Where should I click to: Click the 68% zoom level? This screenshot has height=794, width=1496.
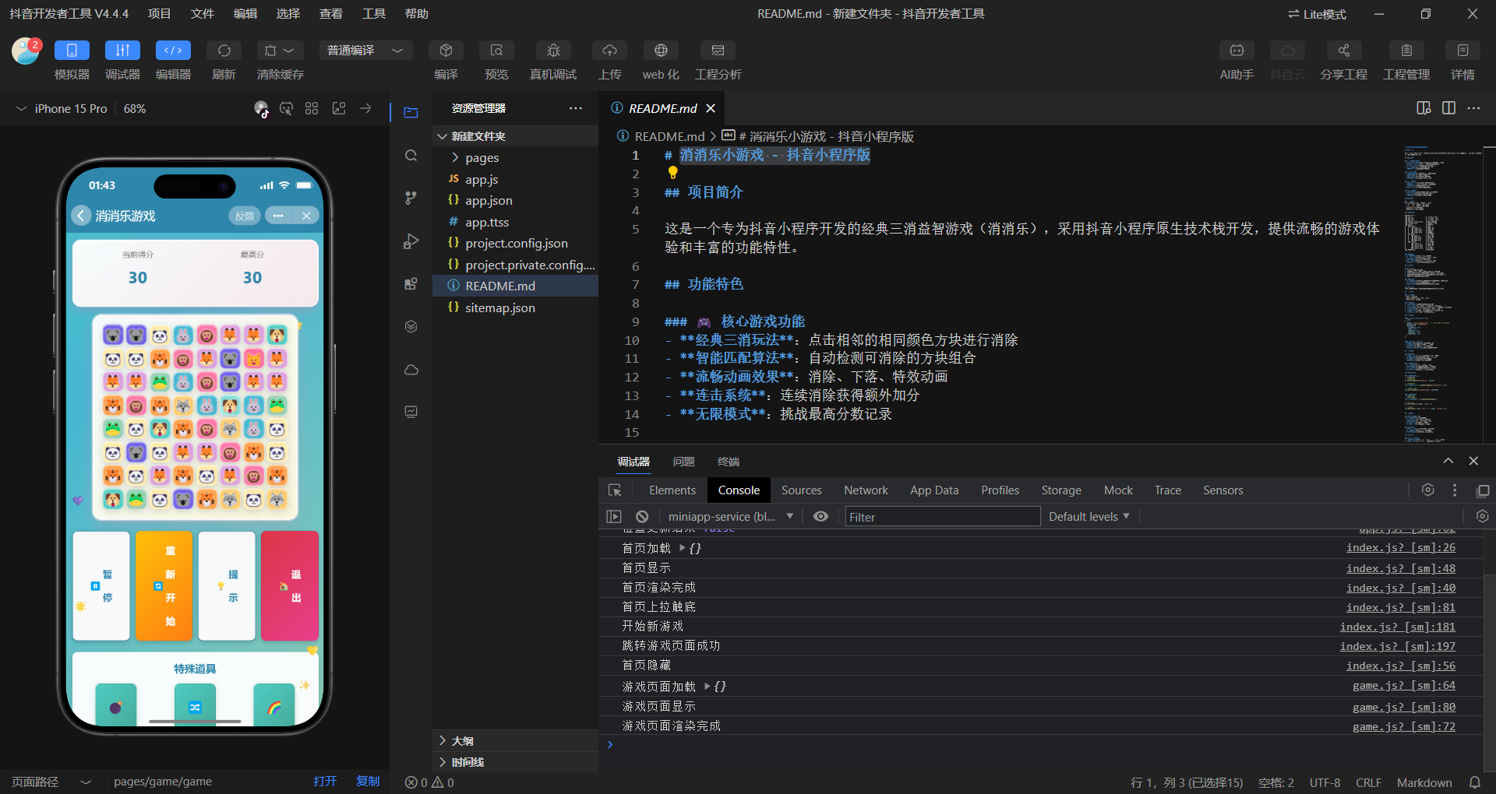pyautogui.click(x=135, y=109)
